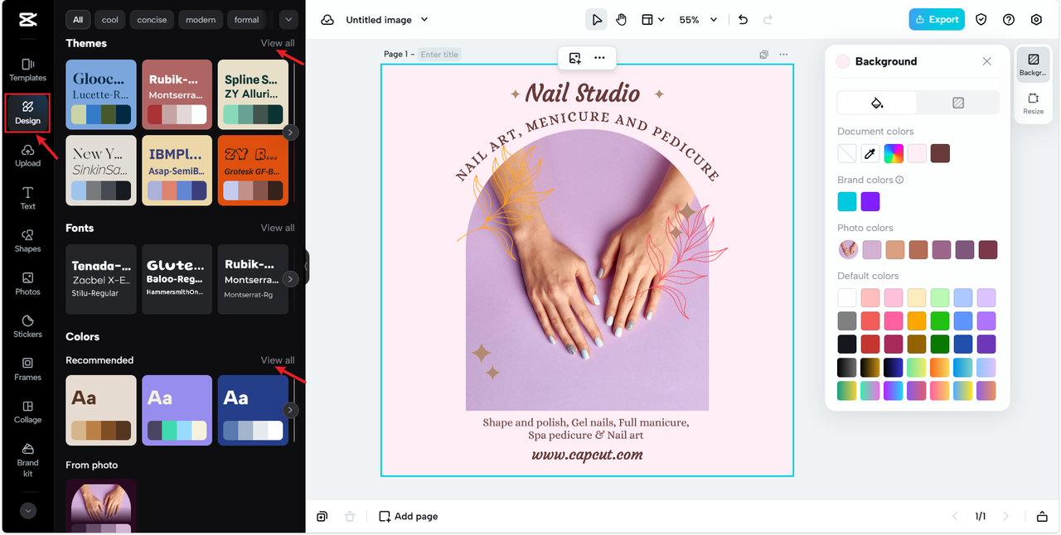This screenshot has width=1061, height=535.
Task: Select the cool filter tag
Action: coord(110,19)
